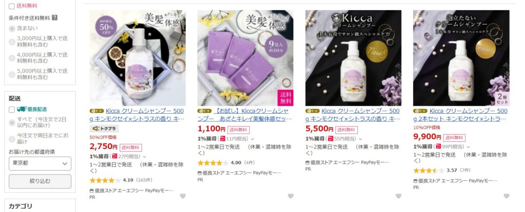
Task: Click heart icon on 1,100円 trial set
Action: pos(291,196)
